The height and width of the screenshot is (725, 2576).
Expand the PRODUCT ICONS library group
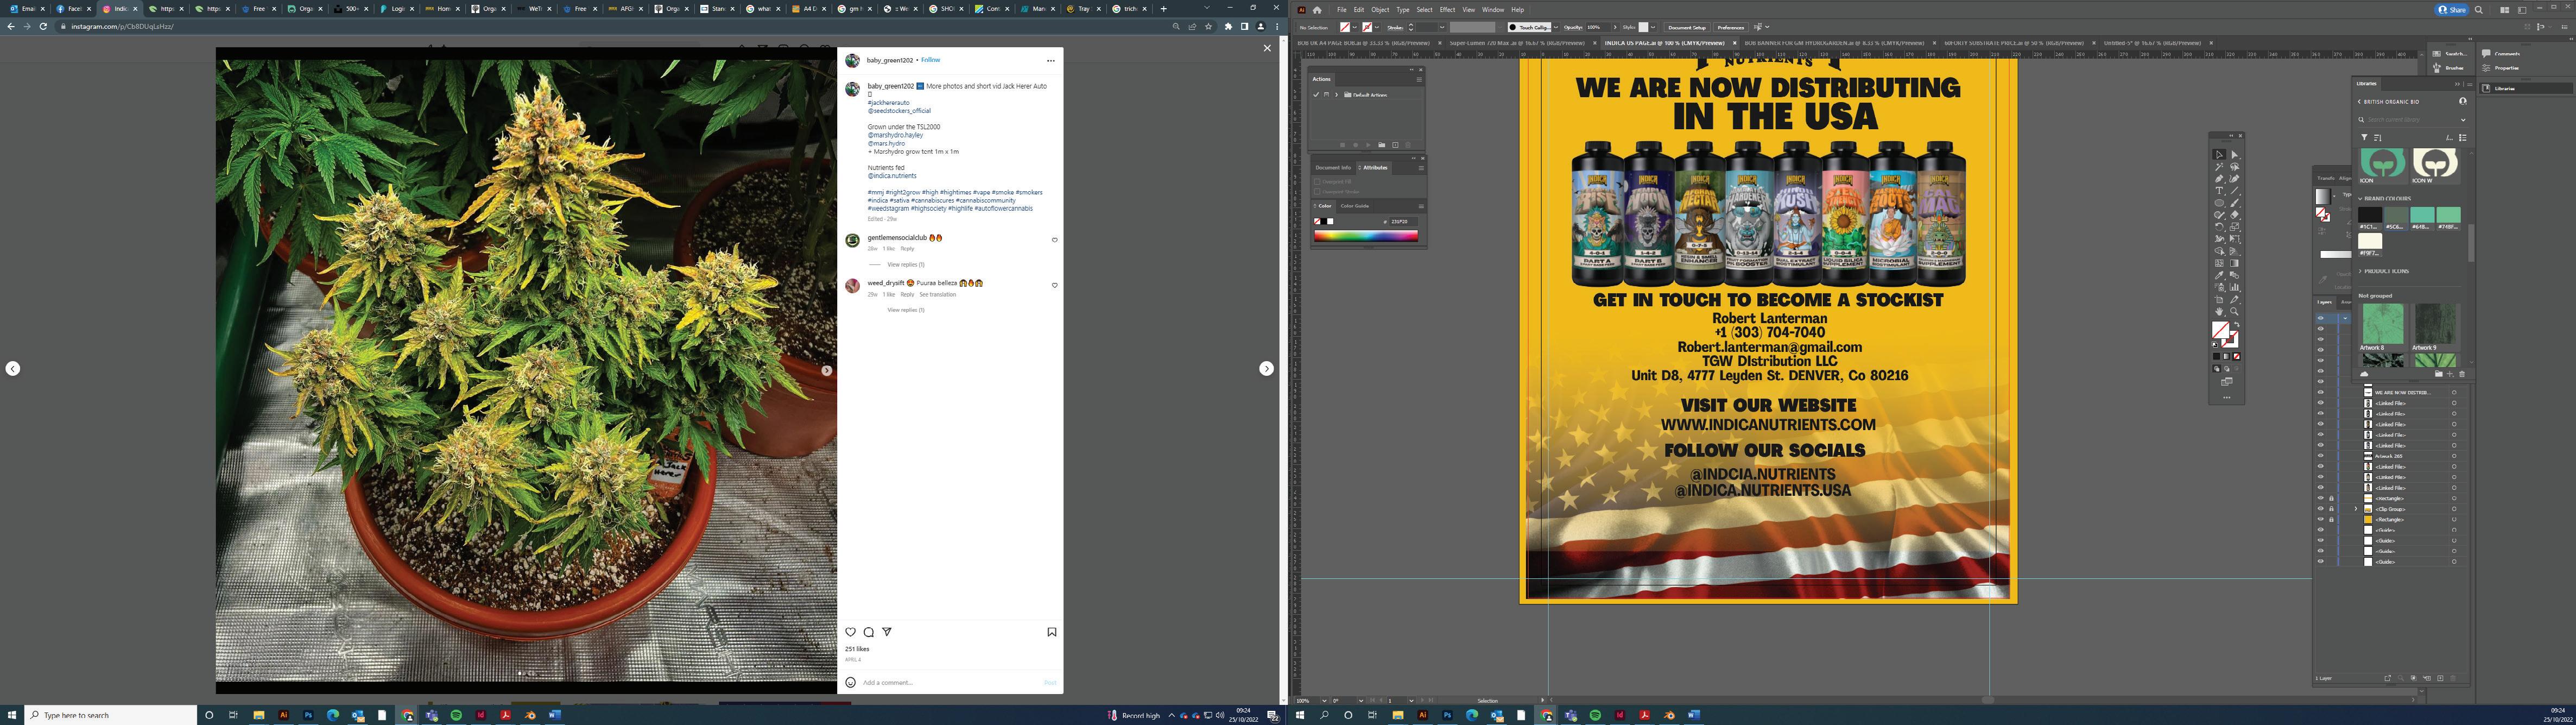[x=2361, y=271]
